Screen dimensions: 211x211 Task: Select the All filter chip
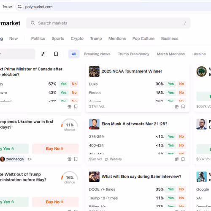coord(74,54)
